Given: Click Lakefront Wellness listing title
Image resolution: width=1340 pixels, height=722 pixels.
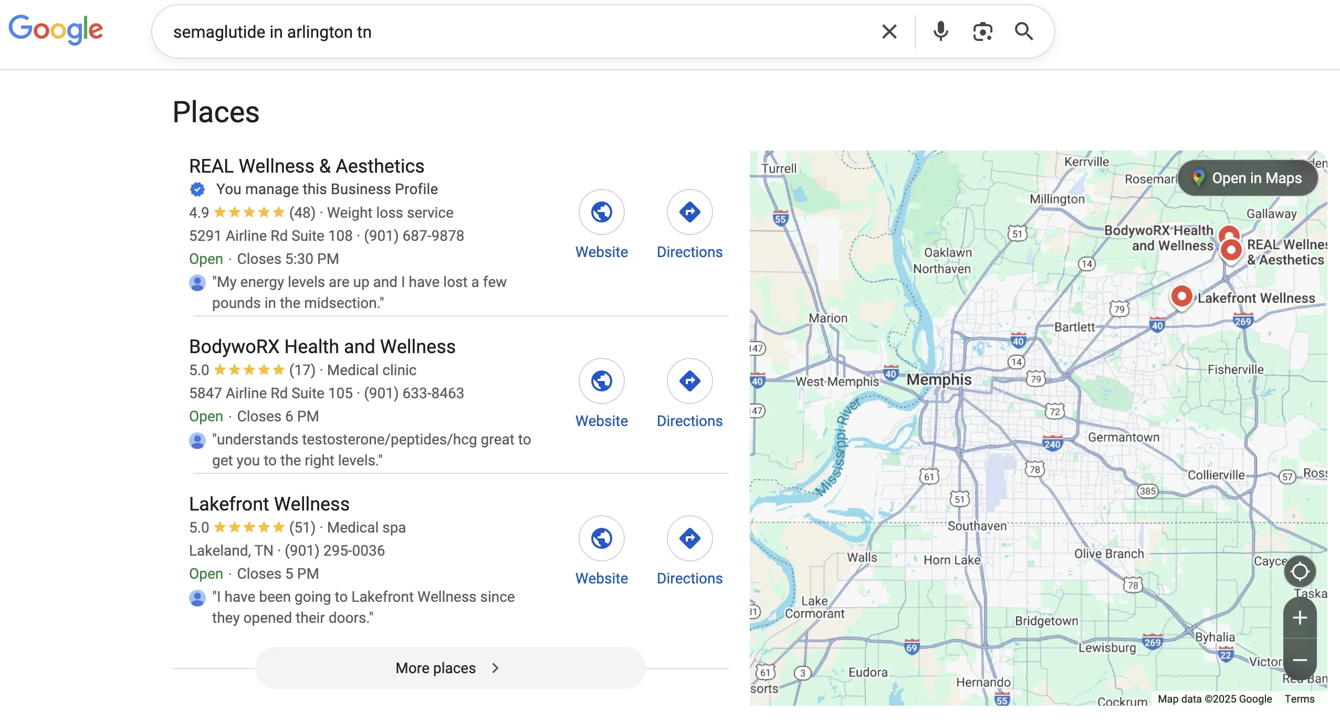Looking at the screenshot, I should click(x=269, y=504).
